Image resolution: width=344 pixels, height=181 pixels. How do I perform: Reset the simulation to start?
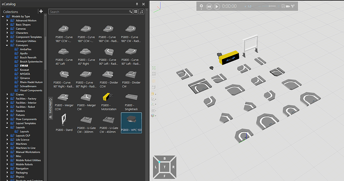pyautogui.click(x=209, y=6)
